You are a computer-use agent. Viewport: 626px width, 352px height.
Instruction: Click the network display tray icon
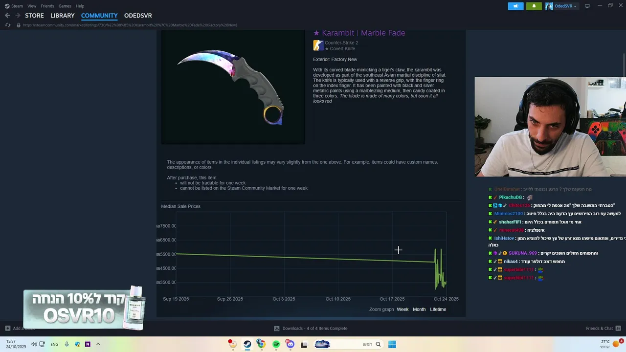click(42, 344)
